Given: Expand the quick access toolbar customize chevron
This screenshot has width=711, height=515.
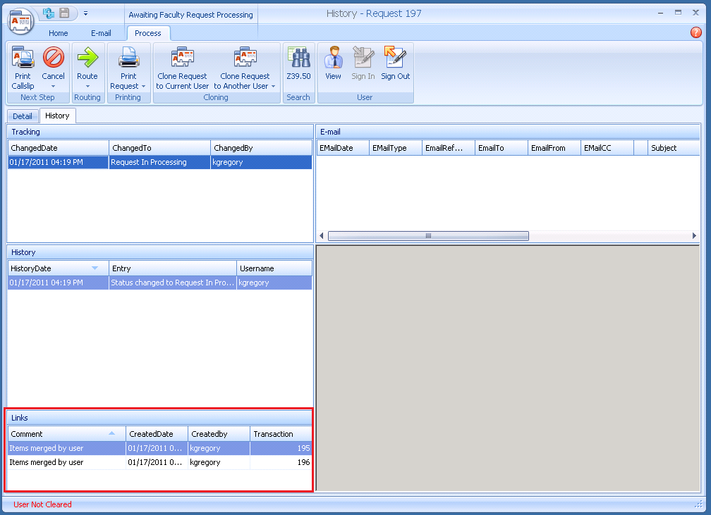Looking at the screenshot, I should point(85,13).
